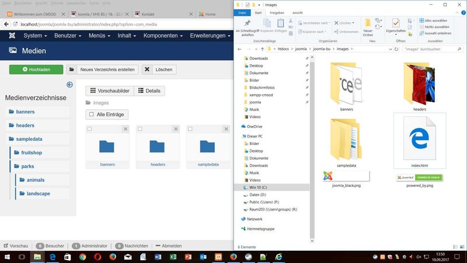Open the Word icon in the Windows taskbar
Image resolution: width=467 pixels, height=263 pixels.
[x=158, y=257]
